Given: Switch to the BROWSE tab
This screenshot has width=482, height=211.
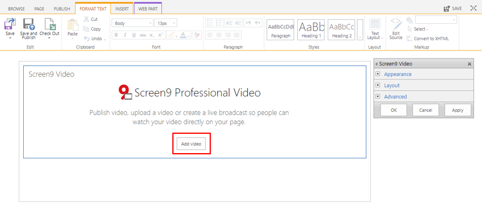Looking at the screenshot, I should [x=16, y=9].
